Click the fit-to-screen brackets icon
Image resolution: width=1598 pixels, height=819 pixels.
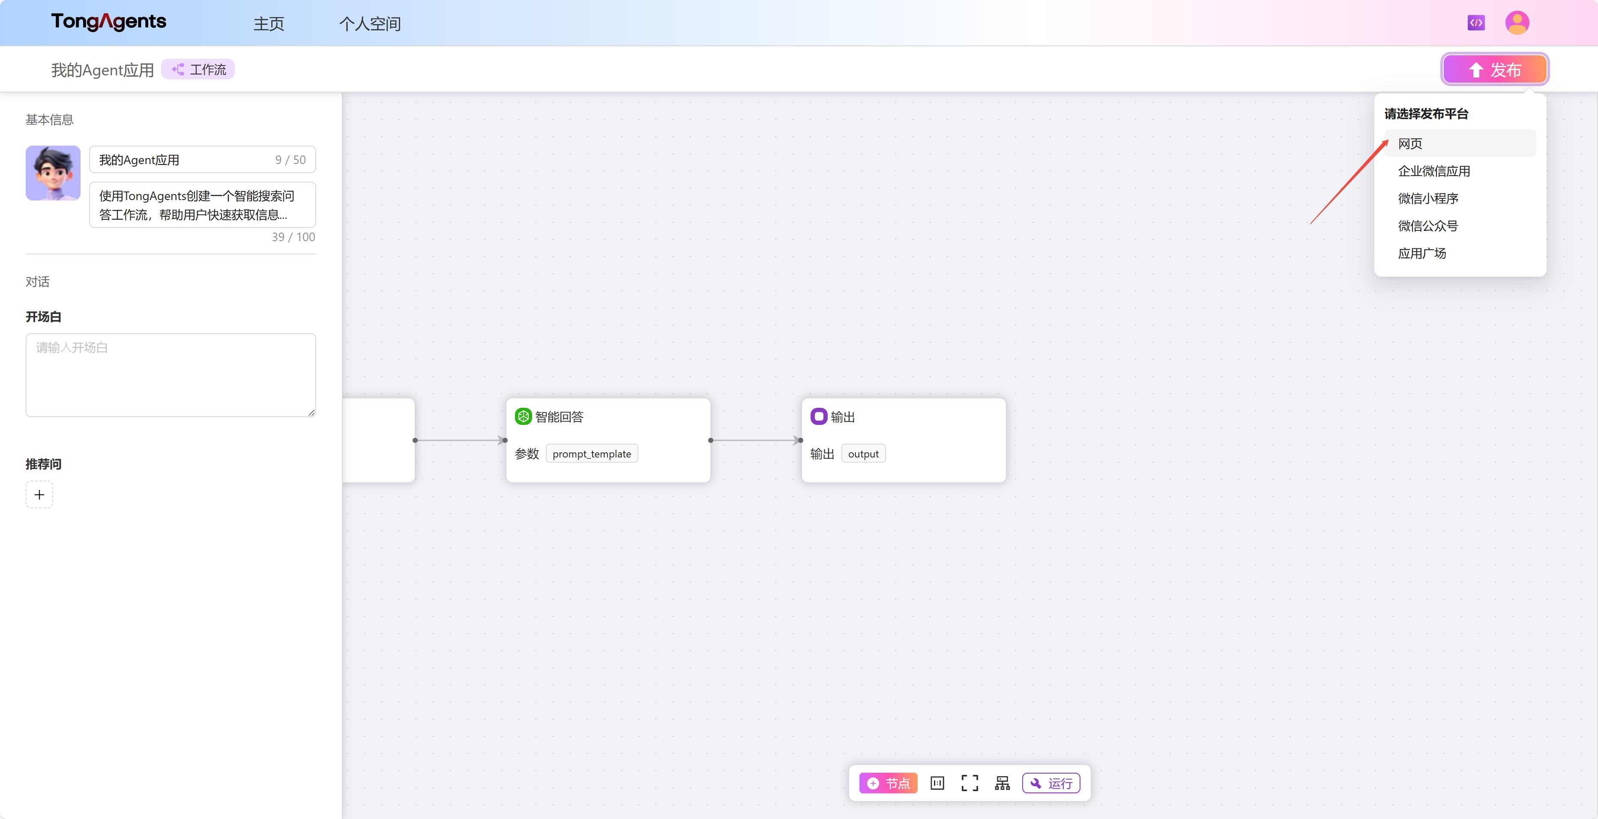click(970, 783)
